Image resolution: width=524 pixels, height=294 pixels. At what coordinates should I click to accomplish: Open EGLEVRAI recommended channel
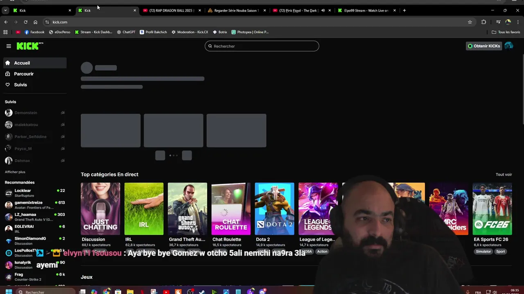click(x=35, y=229)
